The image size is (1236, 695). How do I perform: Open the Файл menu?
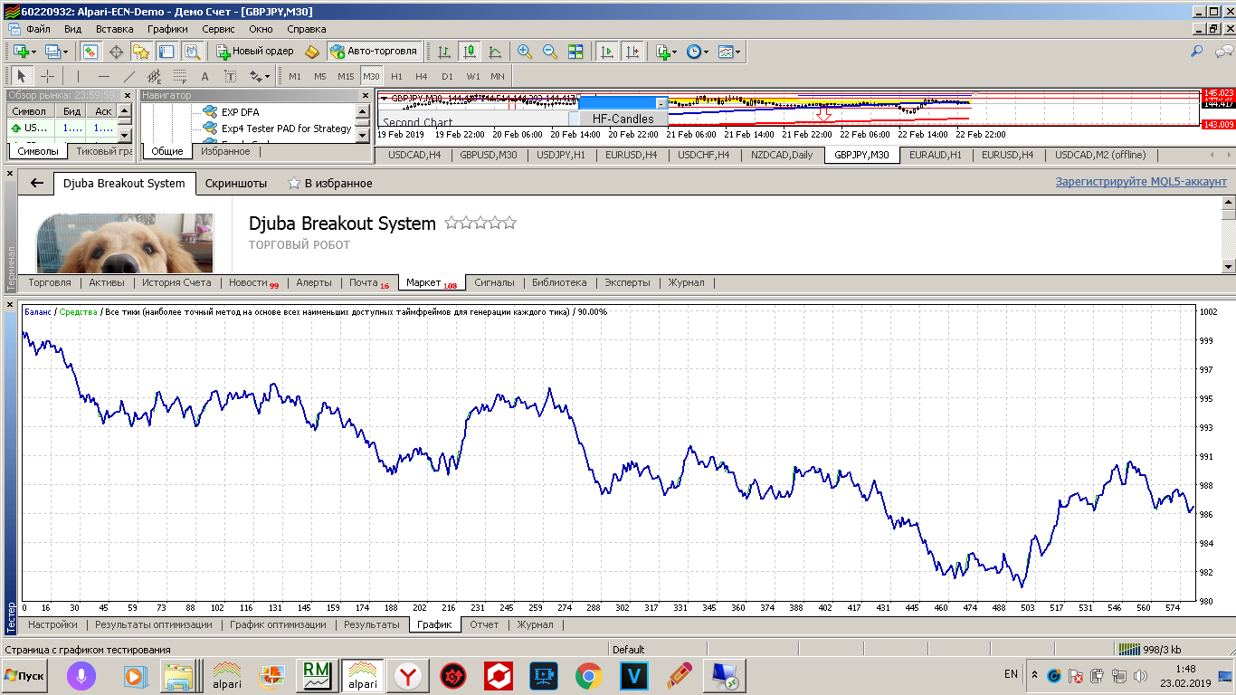38,29
